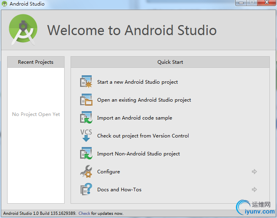This screenshot has width=277, height=218.
Task: Click the import Android code sample icon
Action: [x=86, y=118]
